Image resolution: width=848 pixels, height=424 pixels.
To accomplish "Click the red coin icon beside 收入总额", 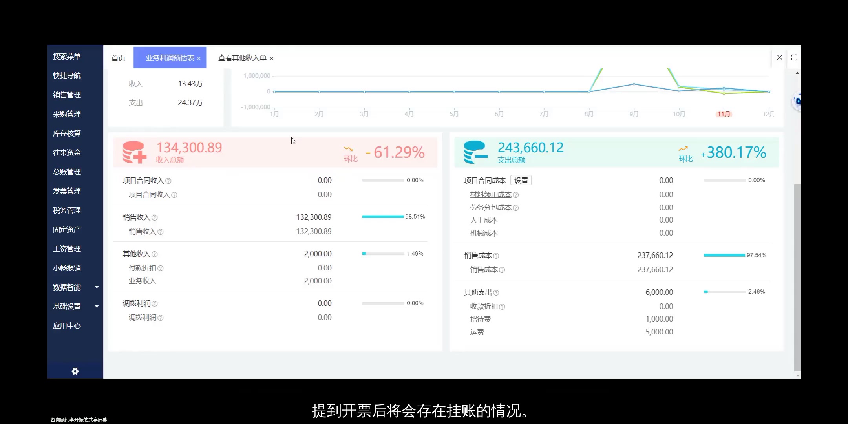I will (135, 152).
